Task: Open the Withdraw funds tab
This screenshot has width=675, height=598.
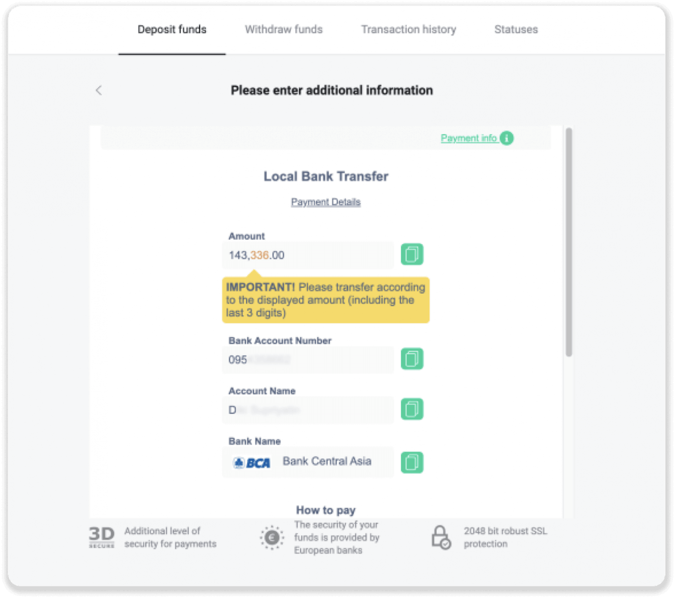Action: [284, 29]
